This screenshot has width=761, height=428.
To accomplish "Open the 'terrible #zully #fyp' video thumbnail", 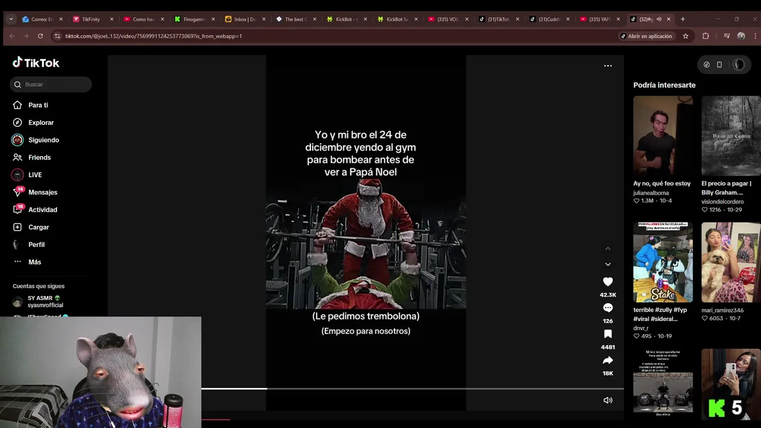I will [663, 262].
